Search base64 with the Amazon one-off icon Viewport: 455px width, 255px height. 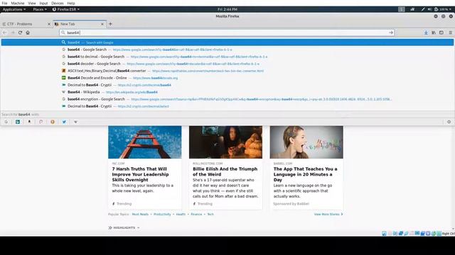[29, 122]
